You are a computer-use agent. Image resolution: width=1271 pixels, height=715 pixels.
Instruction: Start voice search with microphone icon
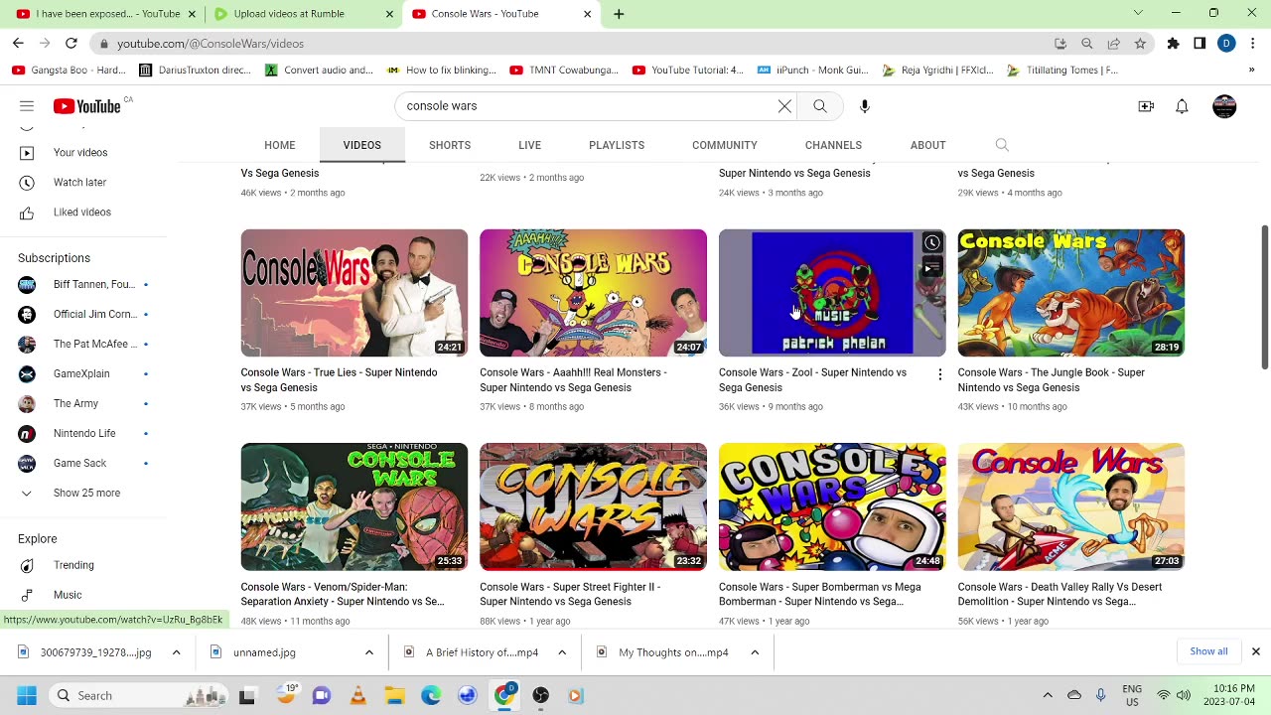coord(865,106)
